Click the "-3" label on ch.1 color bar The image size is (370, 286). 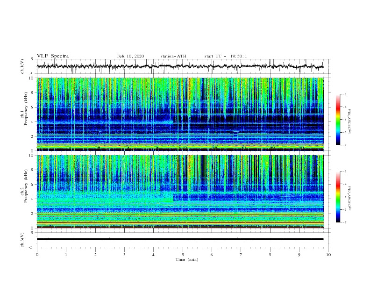pos(344,94)
